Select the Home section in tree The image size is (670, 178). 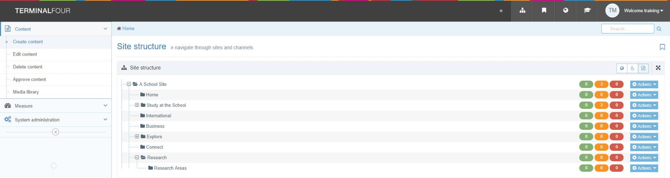point(152,95)
